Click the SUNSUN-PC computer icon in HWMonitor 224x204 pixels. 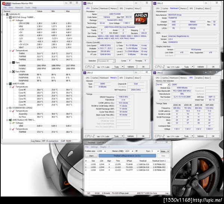tap(7, 14)
